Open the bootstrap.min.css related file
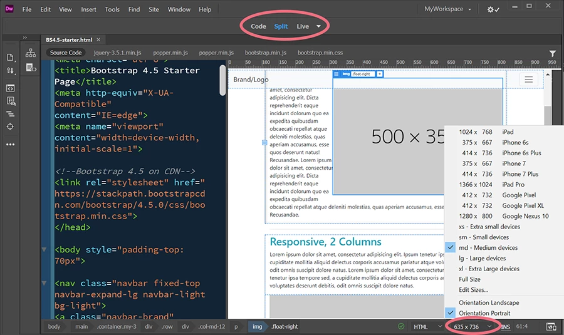 [x=320, y=53]
